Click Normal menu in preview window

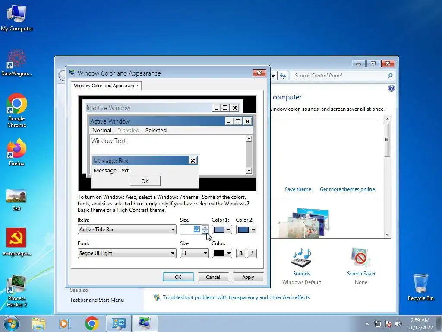(102, 130)
